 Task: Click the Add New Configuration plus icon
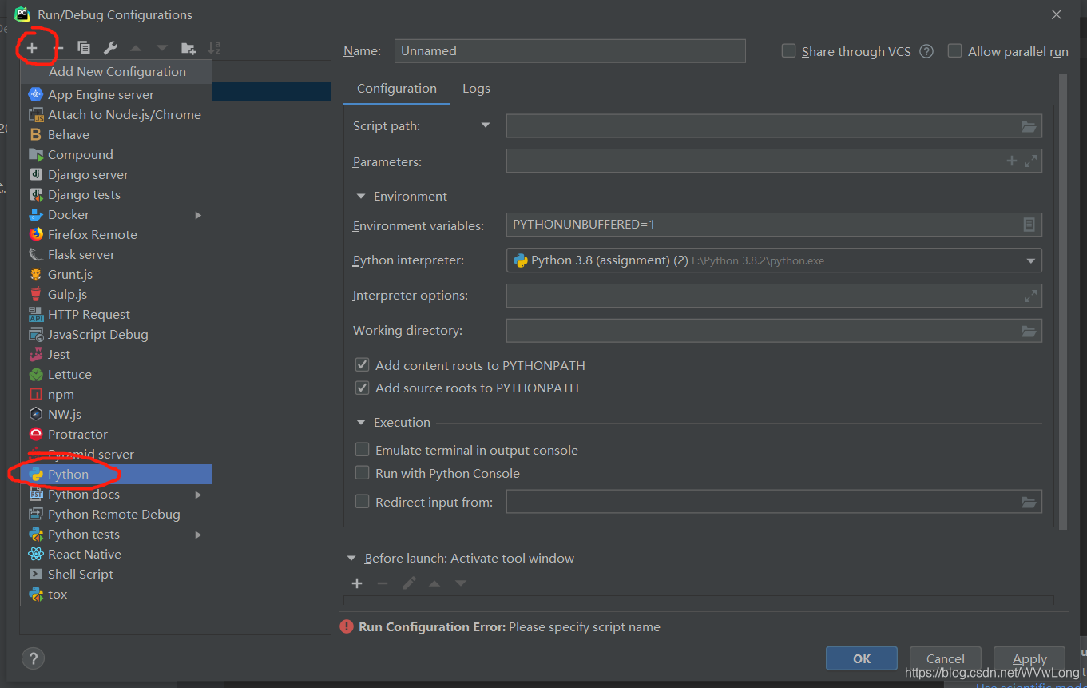click(32, 48)
